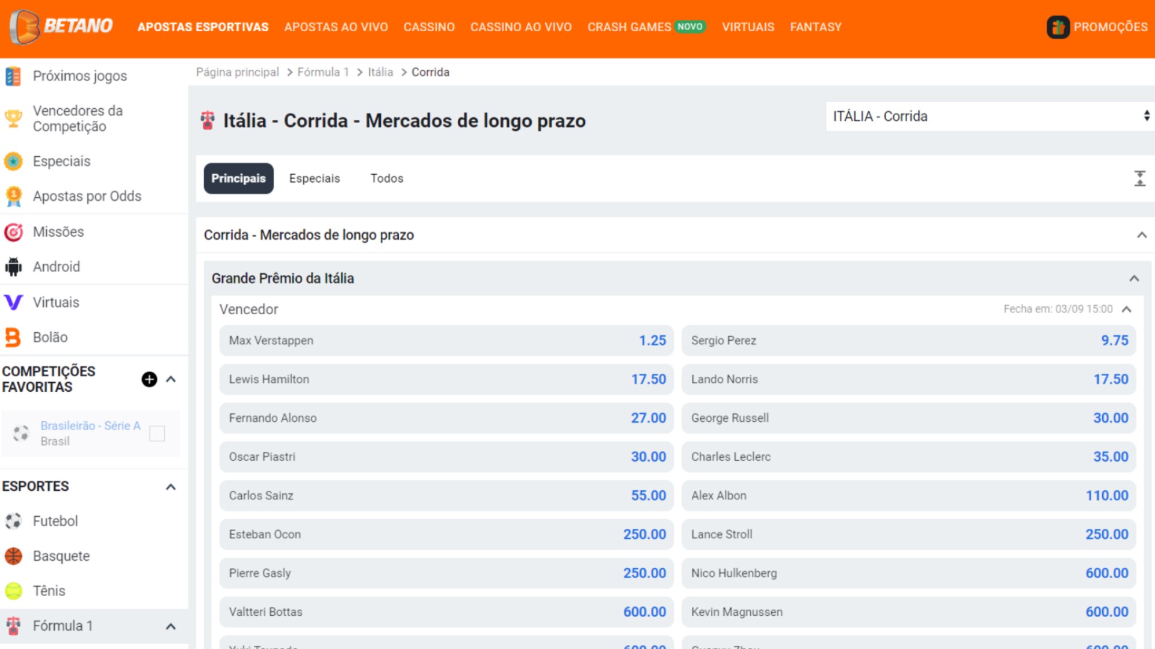This screenshot has width=1155, height=649.
Task: Go to Página principal breadcrumb
Action: tap(237, 72)
